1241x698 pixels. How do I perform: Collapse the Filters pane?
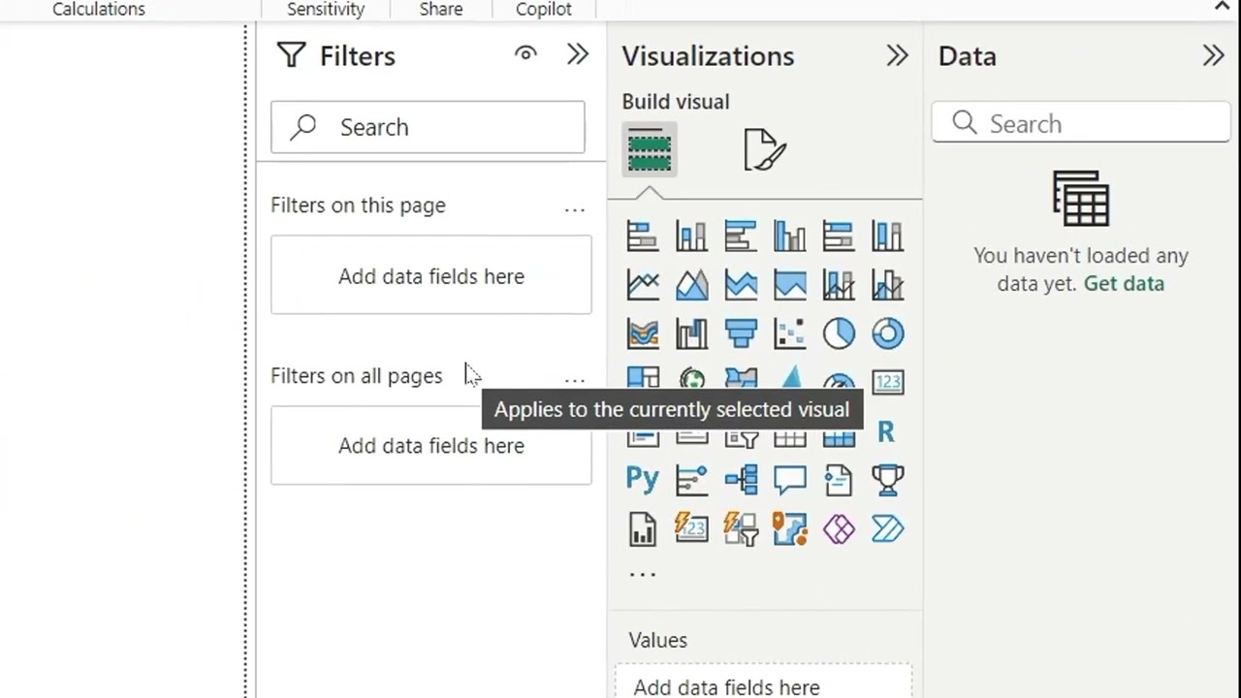click(578, 54)
